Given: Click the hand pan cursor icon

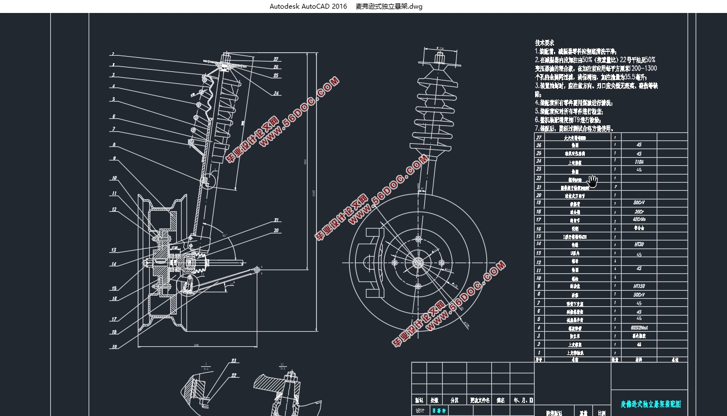Looking at the screenshot, I should tap(593, 182).
